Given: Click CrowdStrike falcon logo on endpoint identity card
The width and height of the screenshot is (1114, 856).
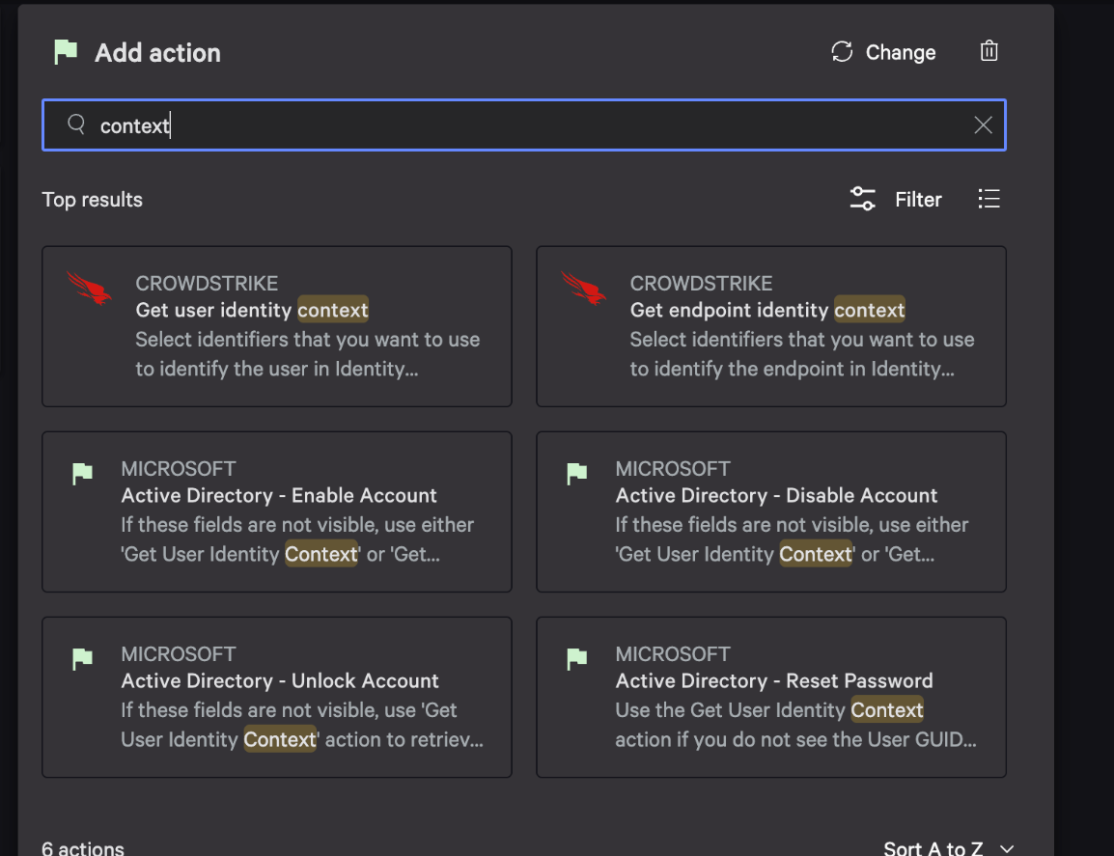Looking at the screenshot, I should [584, 288].
